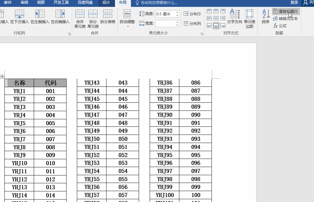Viewport: 314px width, 202px height.
Task: Align text top right in cell
Action: coord(223,11)
